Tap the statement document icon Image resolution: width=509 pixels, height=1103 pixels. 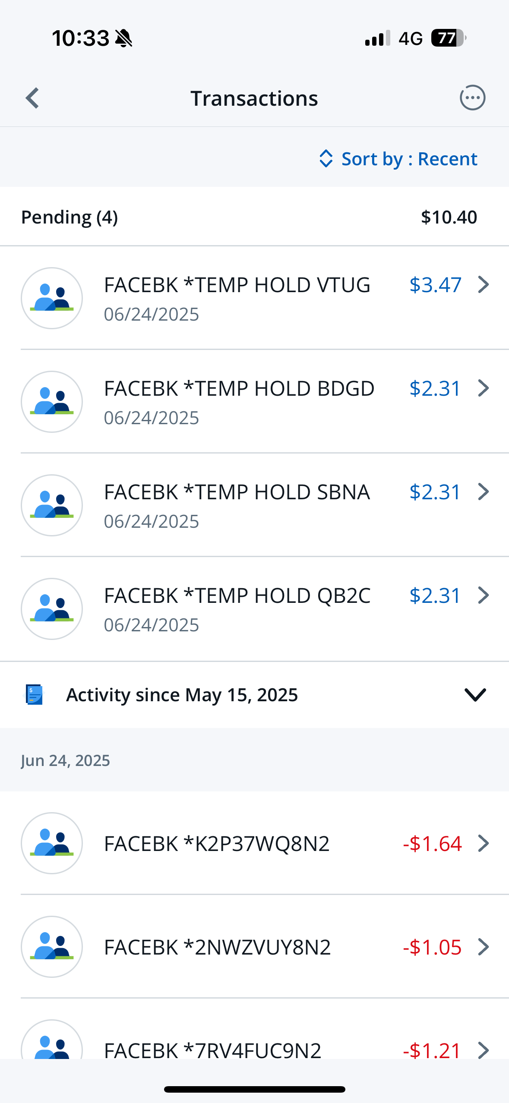34,695
